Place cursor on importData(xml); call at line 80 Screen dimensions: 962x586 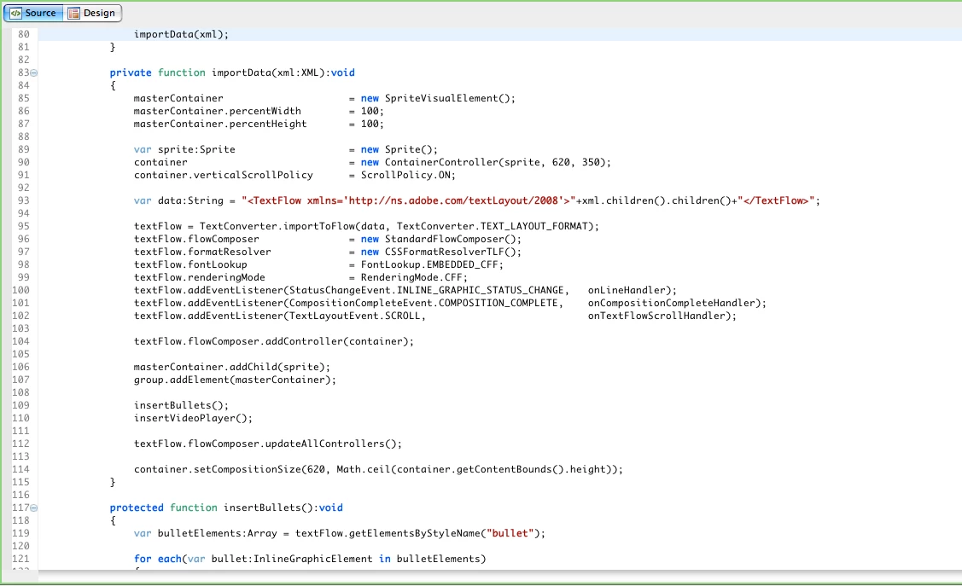tap(181, 34)
